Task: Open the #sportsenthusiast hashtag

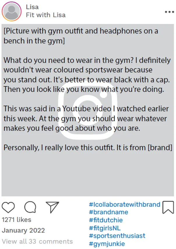Action: (117, 236)
